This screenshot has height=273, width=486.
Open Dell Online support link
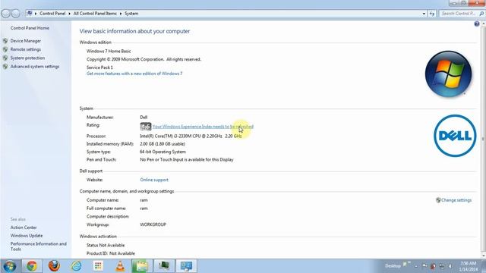tap(154, 180)
